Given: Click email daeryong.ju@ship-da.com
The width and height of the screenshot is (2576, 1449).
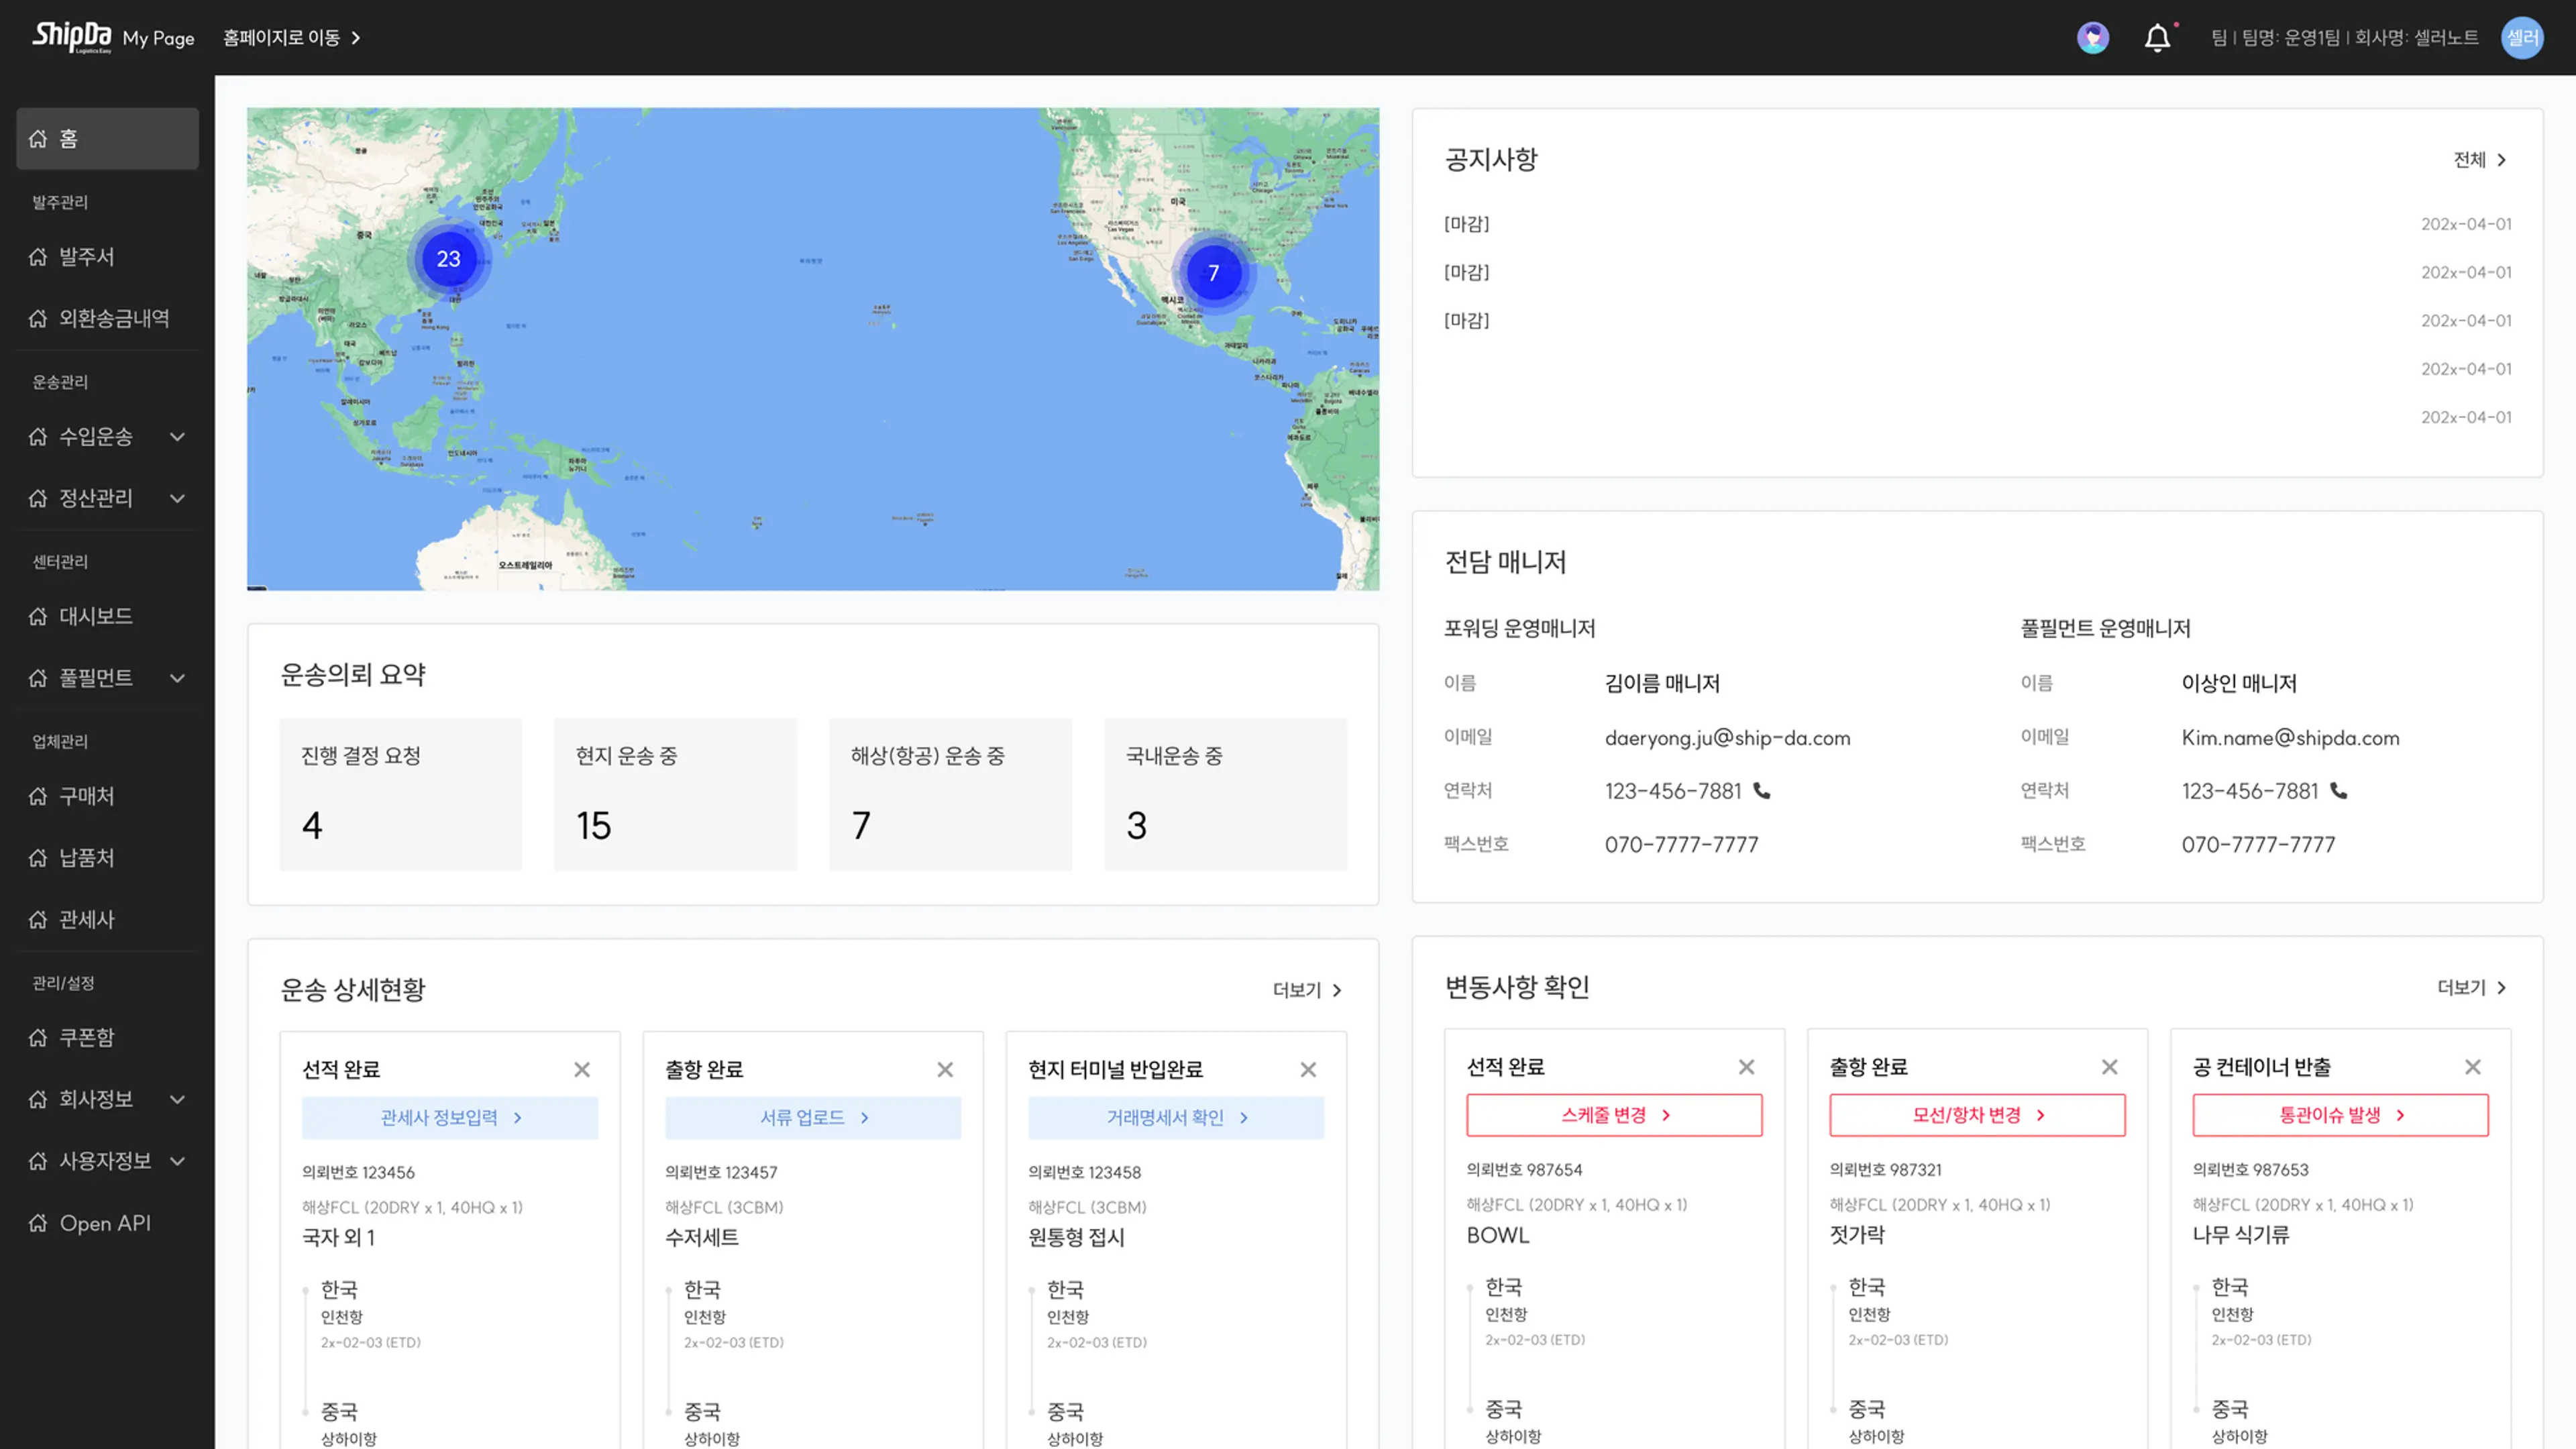Looking at the screenshot, I should coord(1727,738).
